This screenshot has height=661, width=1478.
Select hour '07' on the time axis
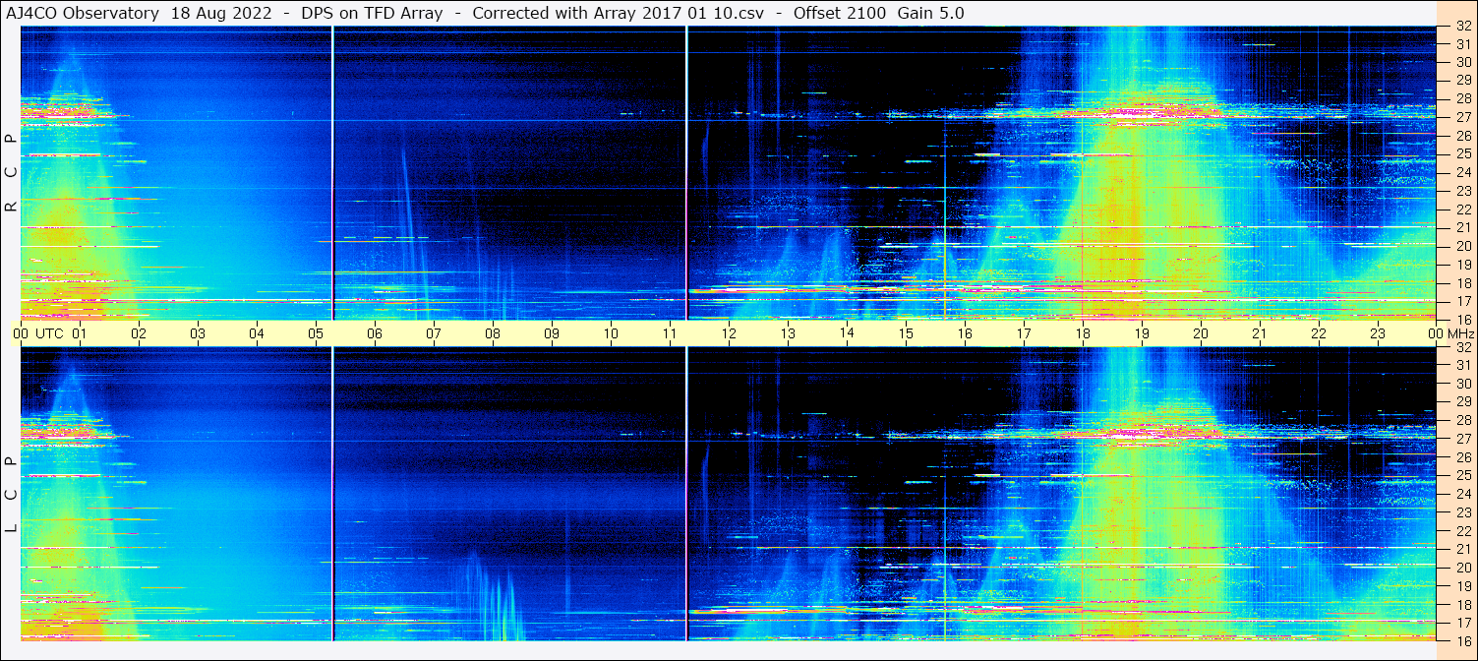click(x=434, y=333)
